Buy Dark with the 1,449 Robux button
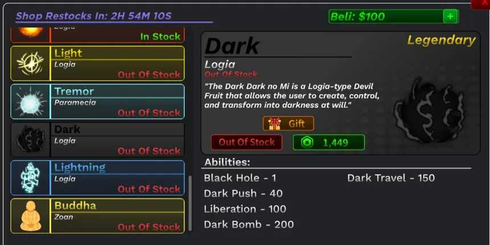The width and height of the screenshot is (490, 245). point(329,142)
